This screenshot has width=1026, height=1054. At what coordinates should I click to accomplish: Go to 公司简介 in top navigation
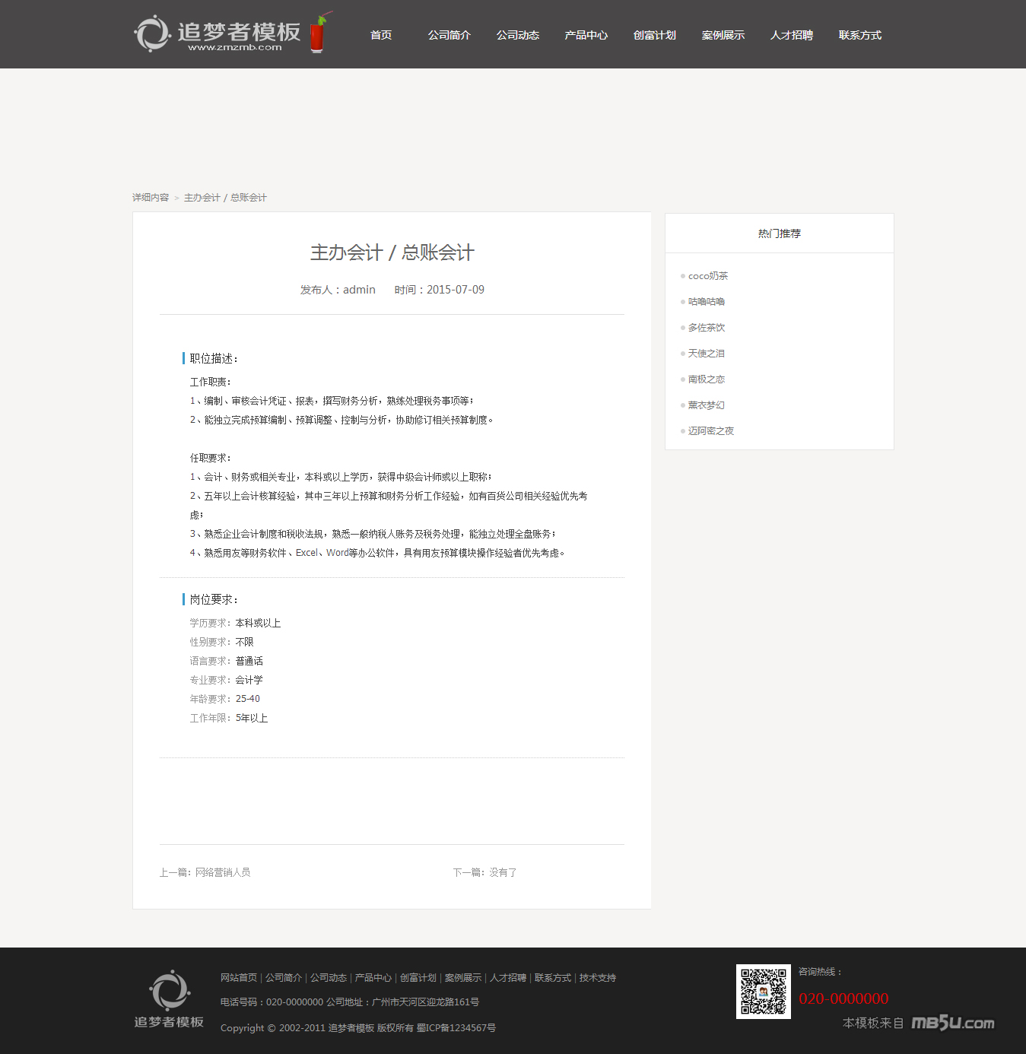coord(449,35)
